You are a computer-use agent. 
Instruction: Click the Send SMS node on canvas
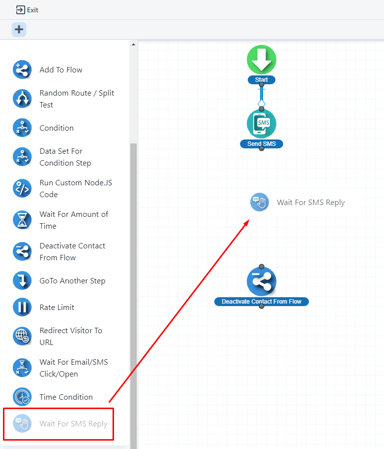(262, 124)
